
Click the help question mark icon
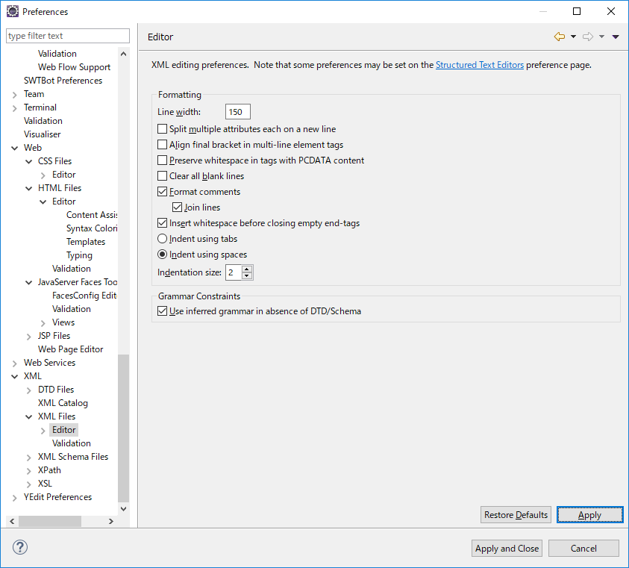coord(20,547)
